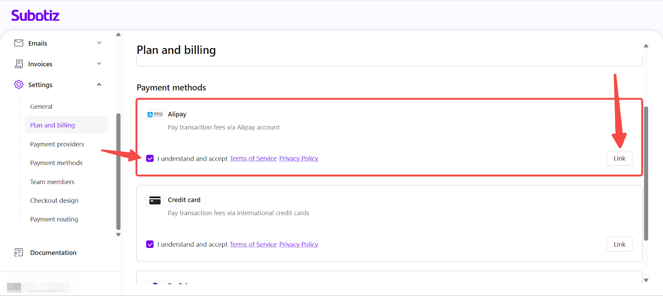This screenshot has width=663, height=296.
Task: Collapse the Settings menu chevron
Action: (99, 85)
